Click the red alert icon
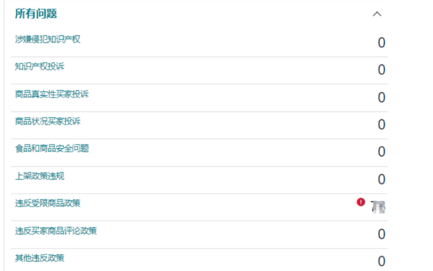 click(361, 202)
